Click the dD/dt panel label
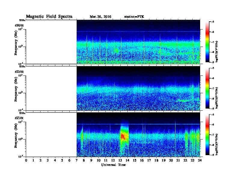 point(19,72)
